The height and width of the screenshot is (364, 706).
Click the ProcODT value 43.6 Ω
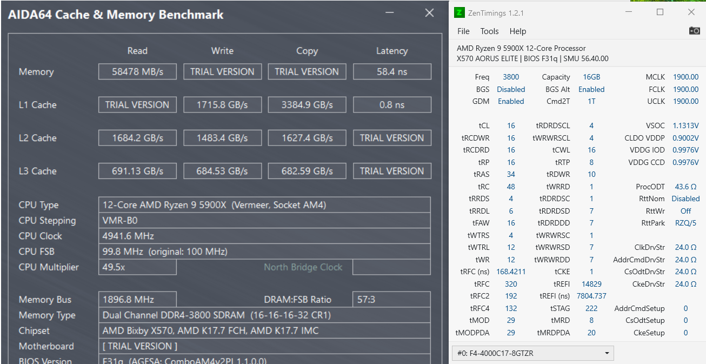(685, 187)
